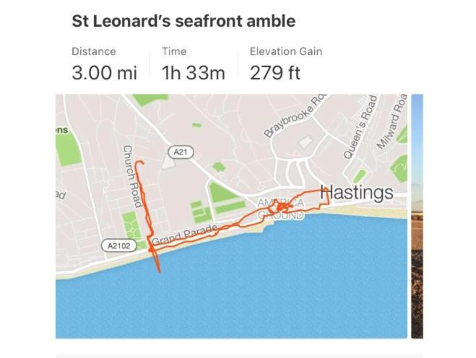Screen dimensions: 476x358
Task: Open the photo thumbnail beside the map
Action: pyautogui.click(x=417, y=217)
